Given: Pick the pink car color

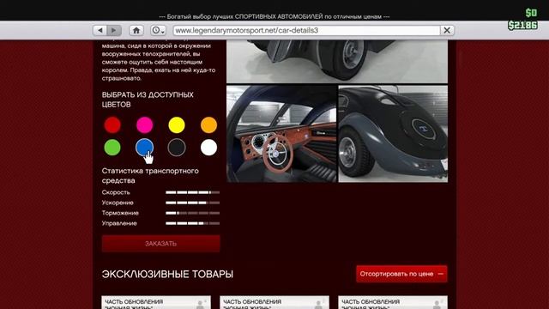Looking at the screenshot, I should 145,125.
